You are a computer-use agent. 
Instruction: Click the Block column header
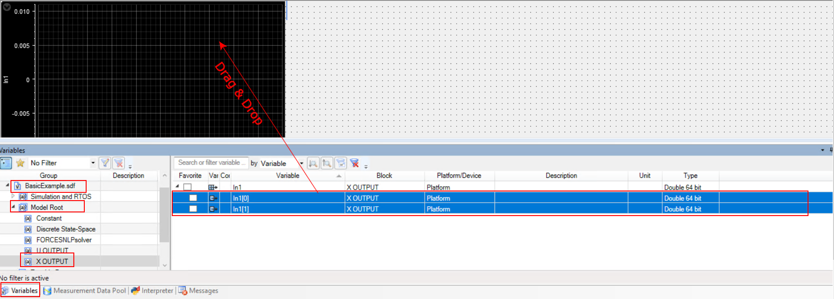(384, 175)
